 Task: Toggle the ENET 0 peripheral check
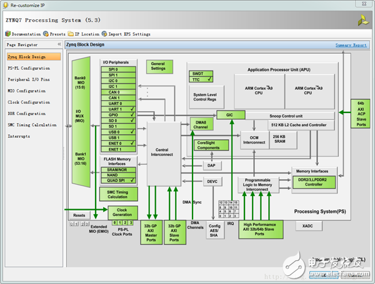pos(132,144)
